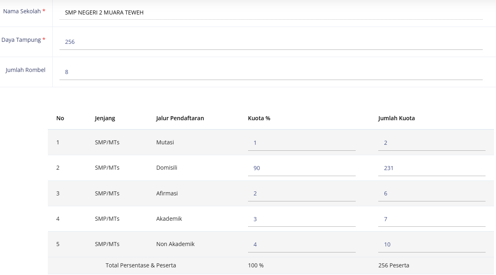496x275 pixels.
Task: Select the Afirmasi Jumlah Kuota input
Action: click(431, 193)
